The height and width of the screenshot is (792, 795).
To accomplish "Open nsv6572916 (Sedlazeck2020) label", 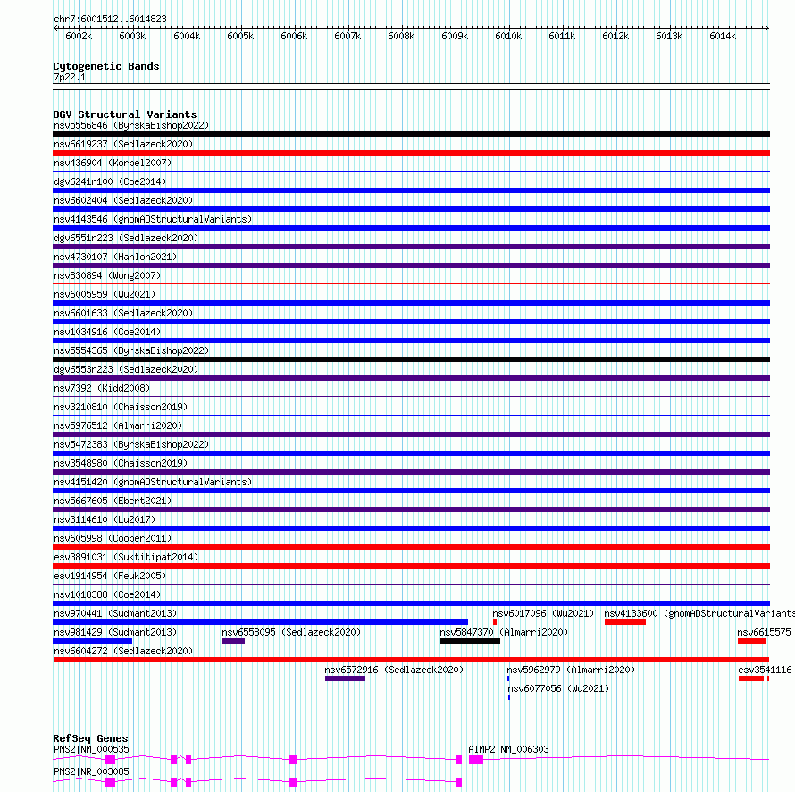I will pos(394,670).
